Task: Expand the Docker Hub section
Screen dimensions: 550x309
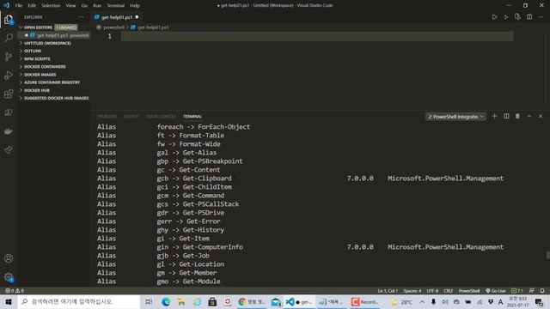Action: (x=53, y=90)
